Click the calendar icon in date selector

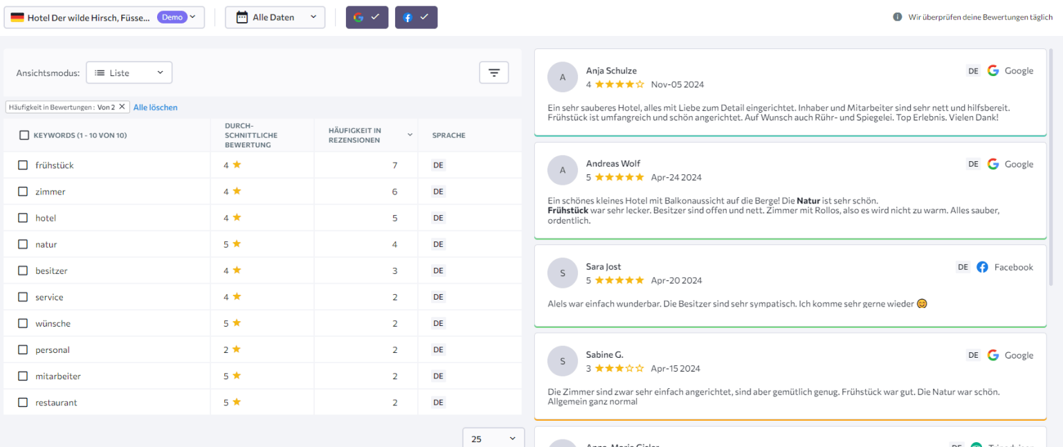tap(242, 17)
